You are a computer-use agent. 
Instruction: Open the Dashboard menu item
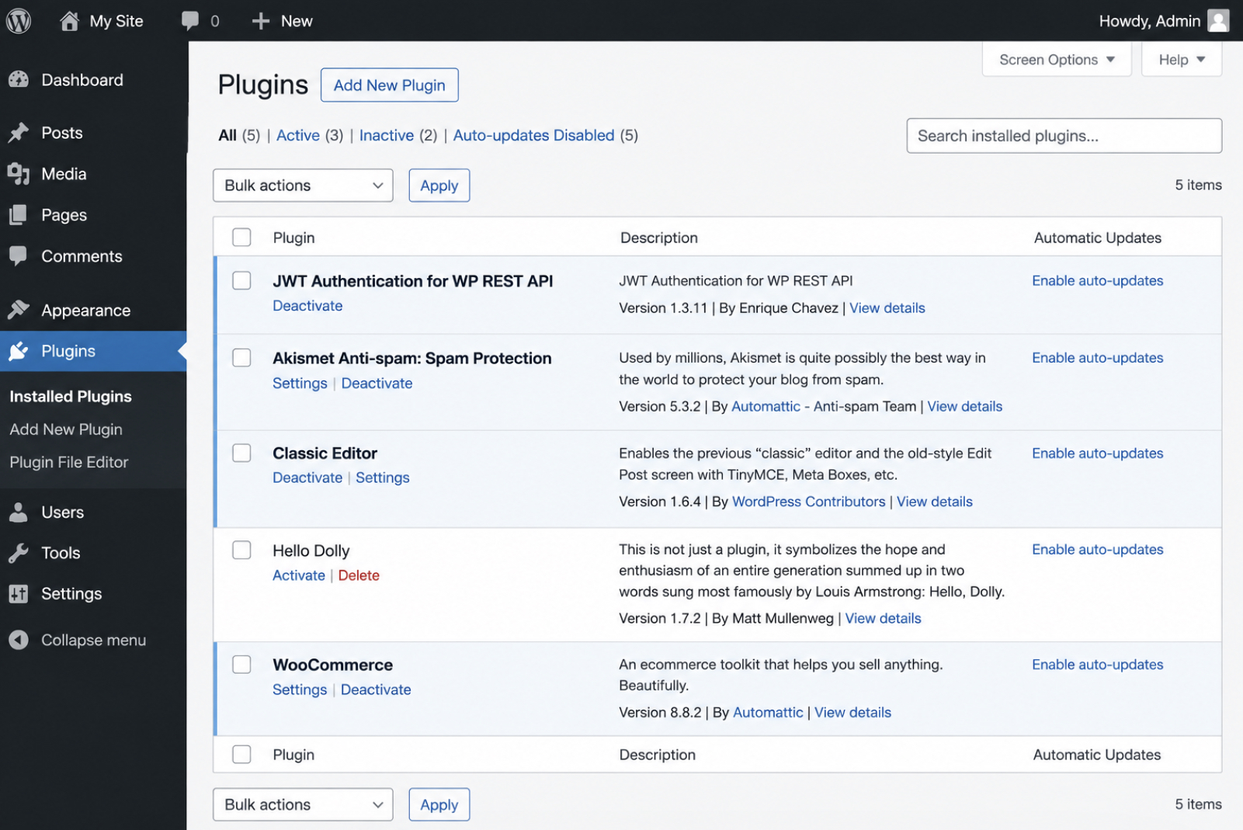tap(82, 80)
